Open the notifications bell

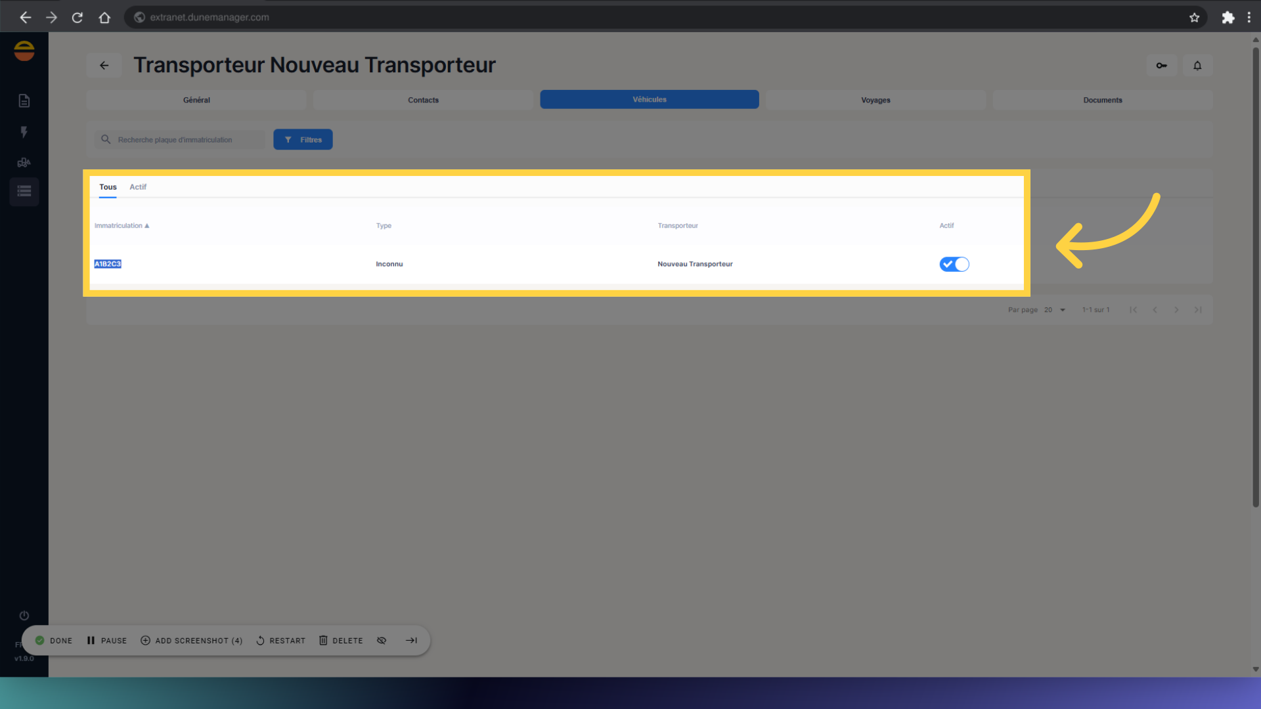1197,65
